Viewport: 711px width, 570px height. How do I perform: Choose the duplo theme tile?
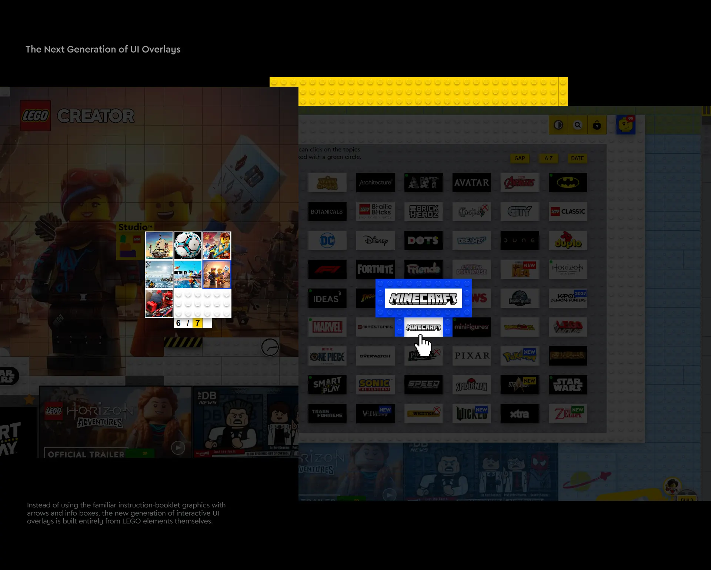click(x=568, y=240)
